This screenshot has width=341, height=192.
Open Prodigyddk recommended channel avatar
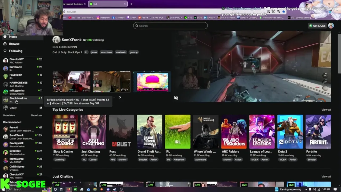[6, 145]
